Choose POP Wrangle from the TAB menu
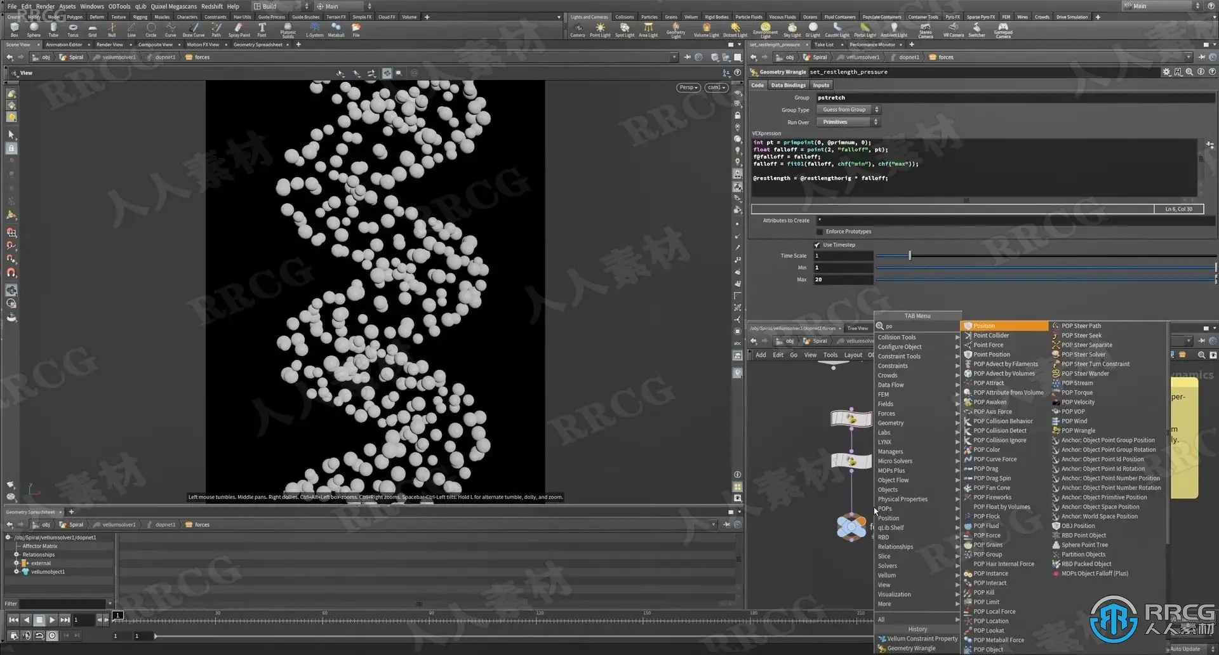1219x655 pixels. (x=1078, y=431)
